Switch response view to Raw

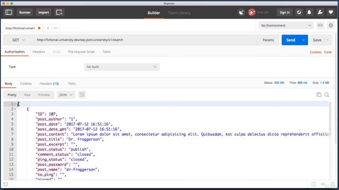(x=27, y=95)
